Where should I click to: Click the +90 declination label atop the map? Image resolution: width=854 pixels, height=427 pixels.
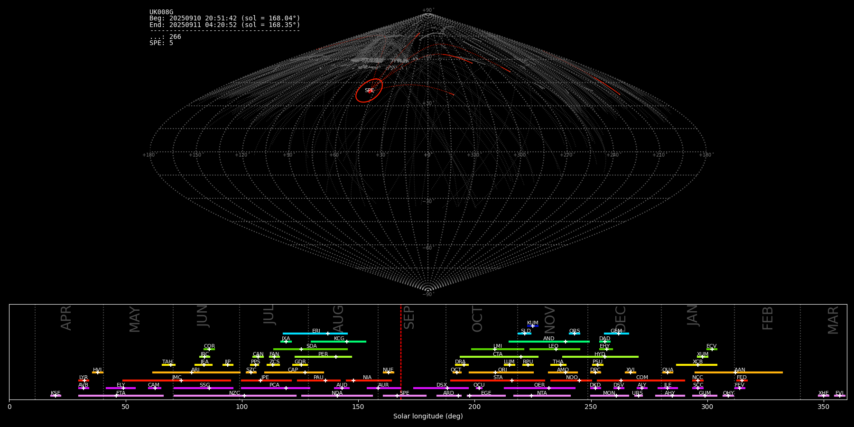(427, 10)
